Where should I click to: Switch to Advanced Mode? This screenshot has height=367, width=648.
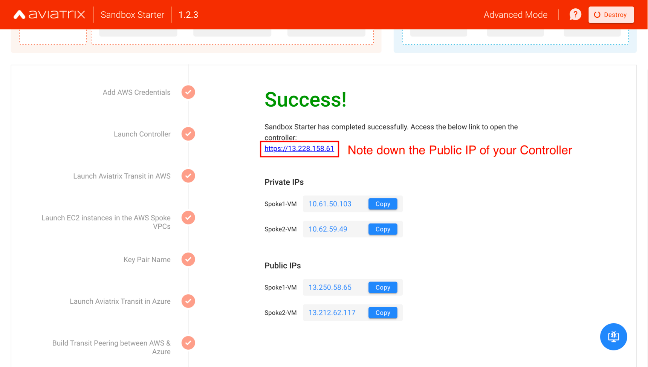tap(515, 15)
